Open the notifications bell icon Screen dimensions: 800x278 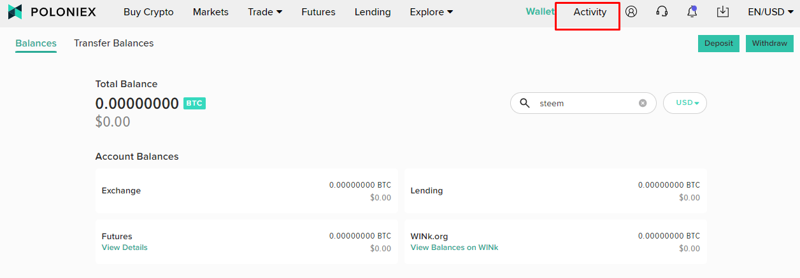point(692,11)
